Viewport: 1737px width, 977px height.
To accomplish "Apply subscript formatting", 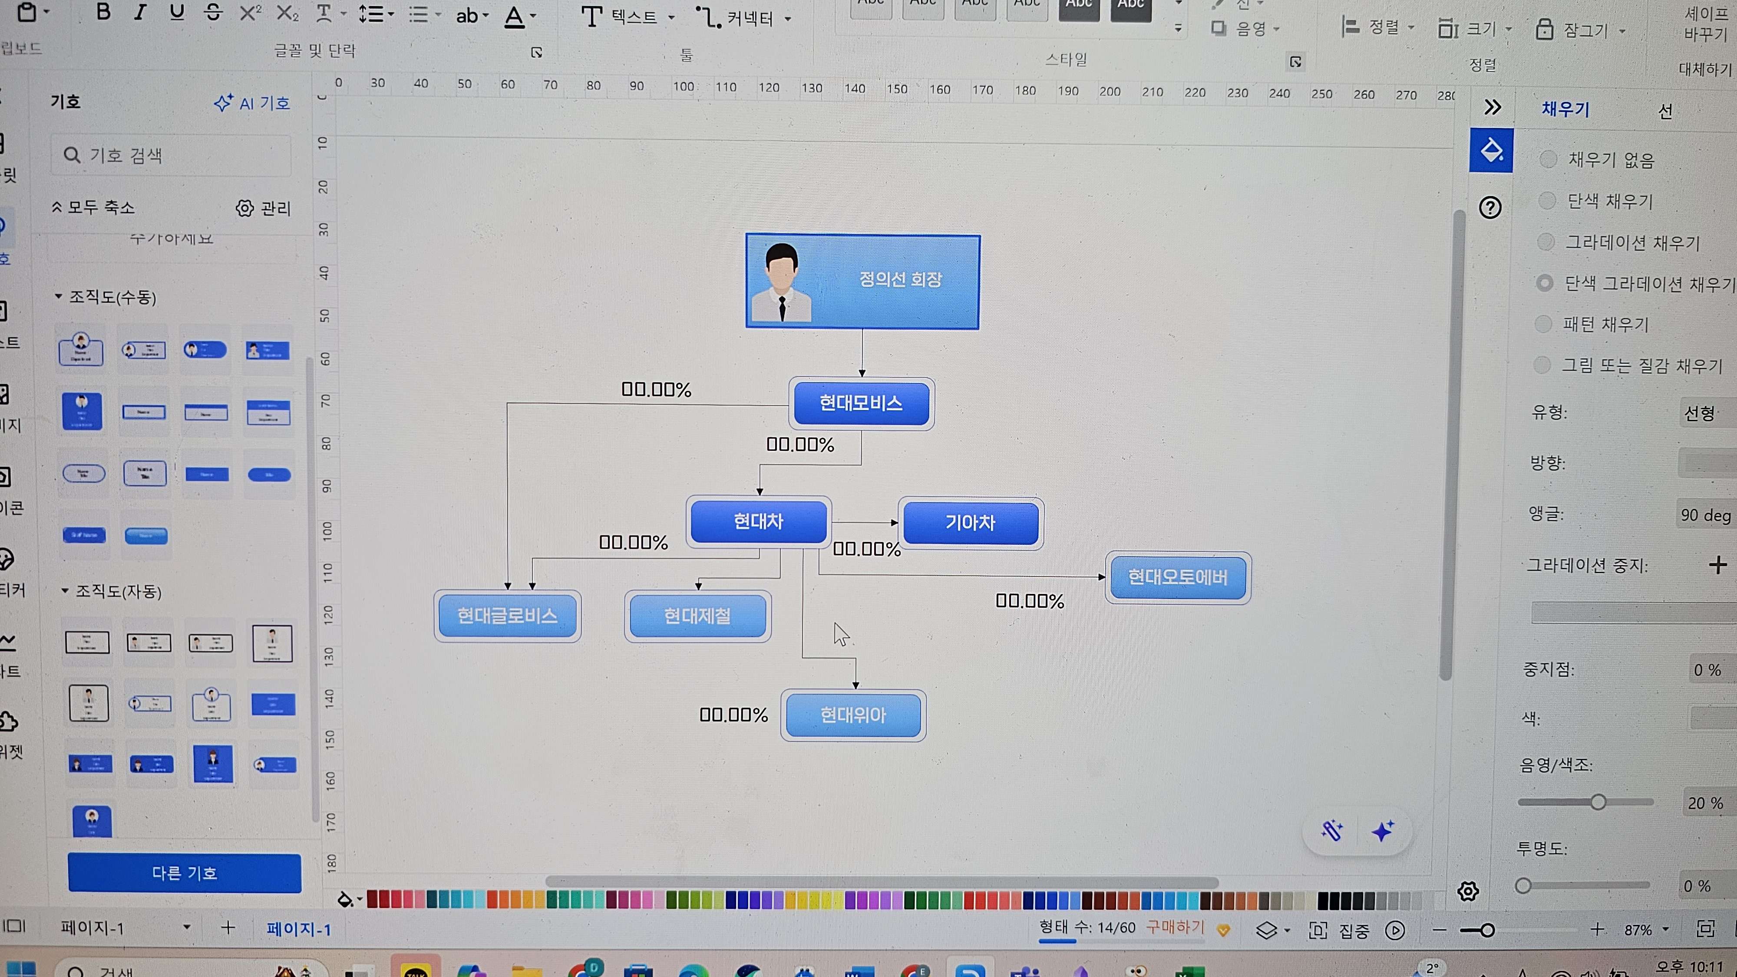I will click(x=287, y=13).
